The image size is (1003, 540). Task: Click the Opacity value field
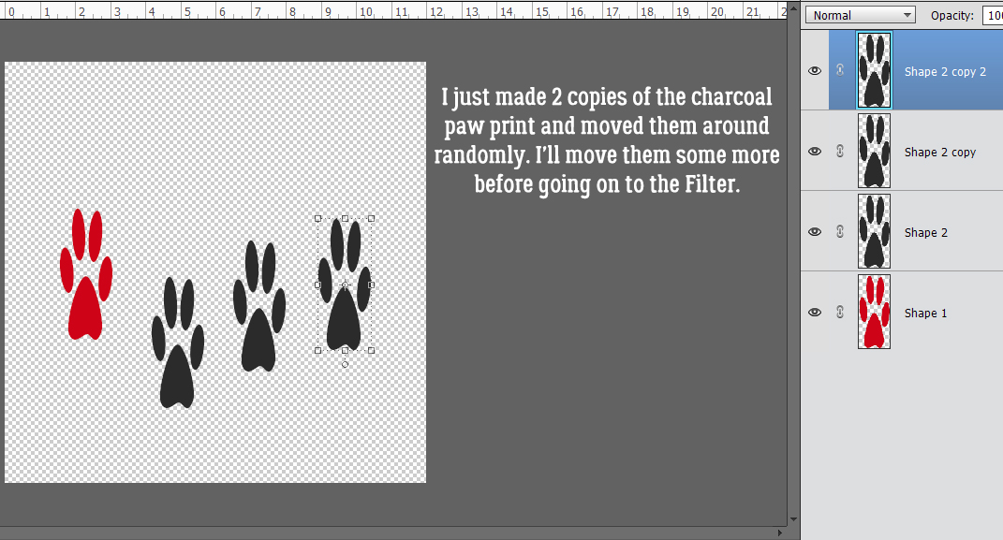[x=993, y=15]
